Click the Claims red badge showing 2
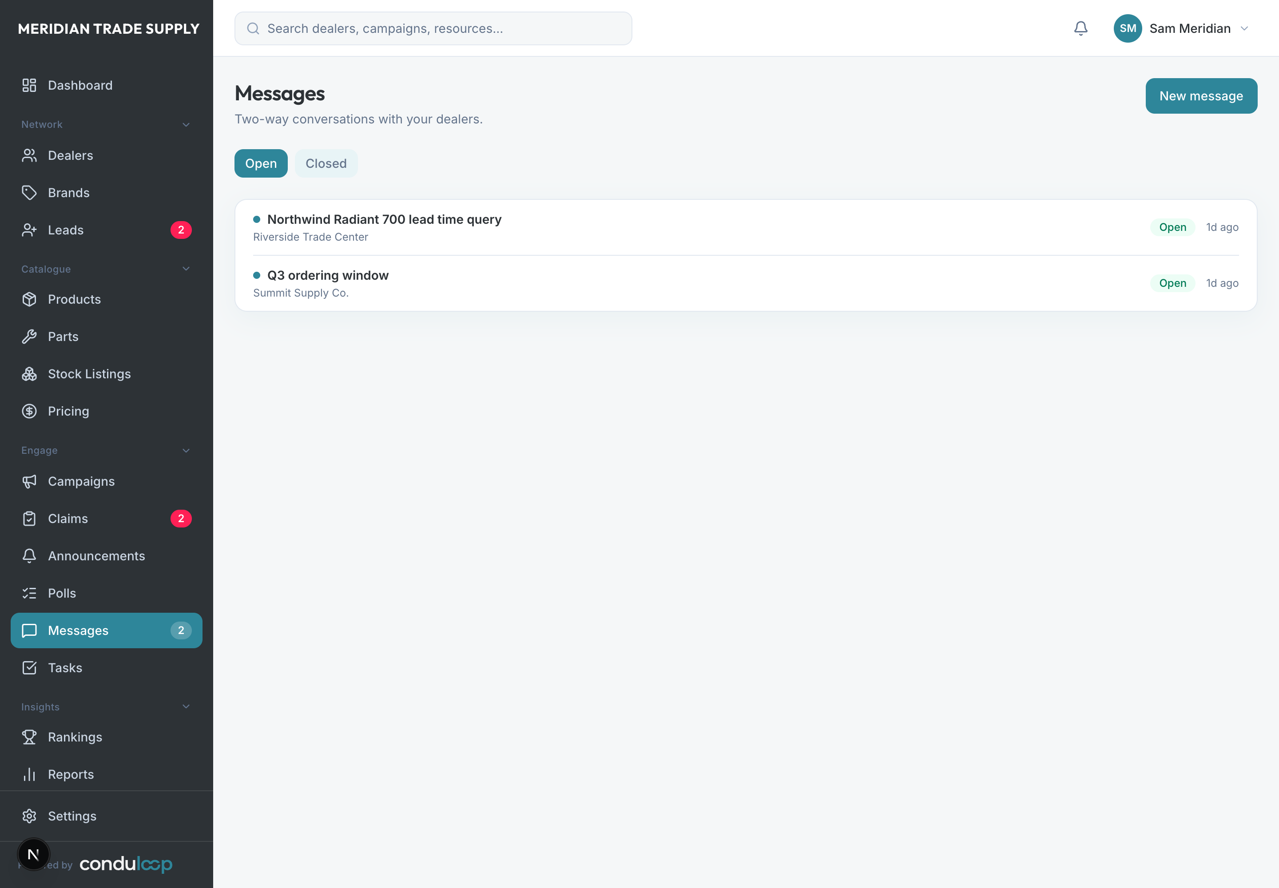The height and width of the screenshot is (888, 1279). pos(181,519)
